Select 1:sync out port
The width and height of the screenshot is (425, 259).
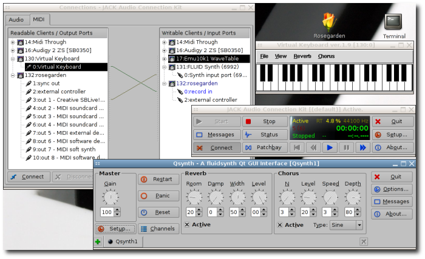point(42,84)
